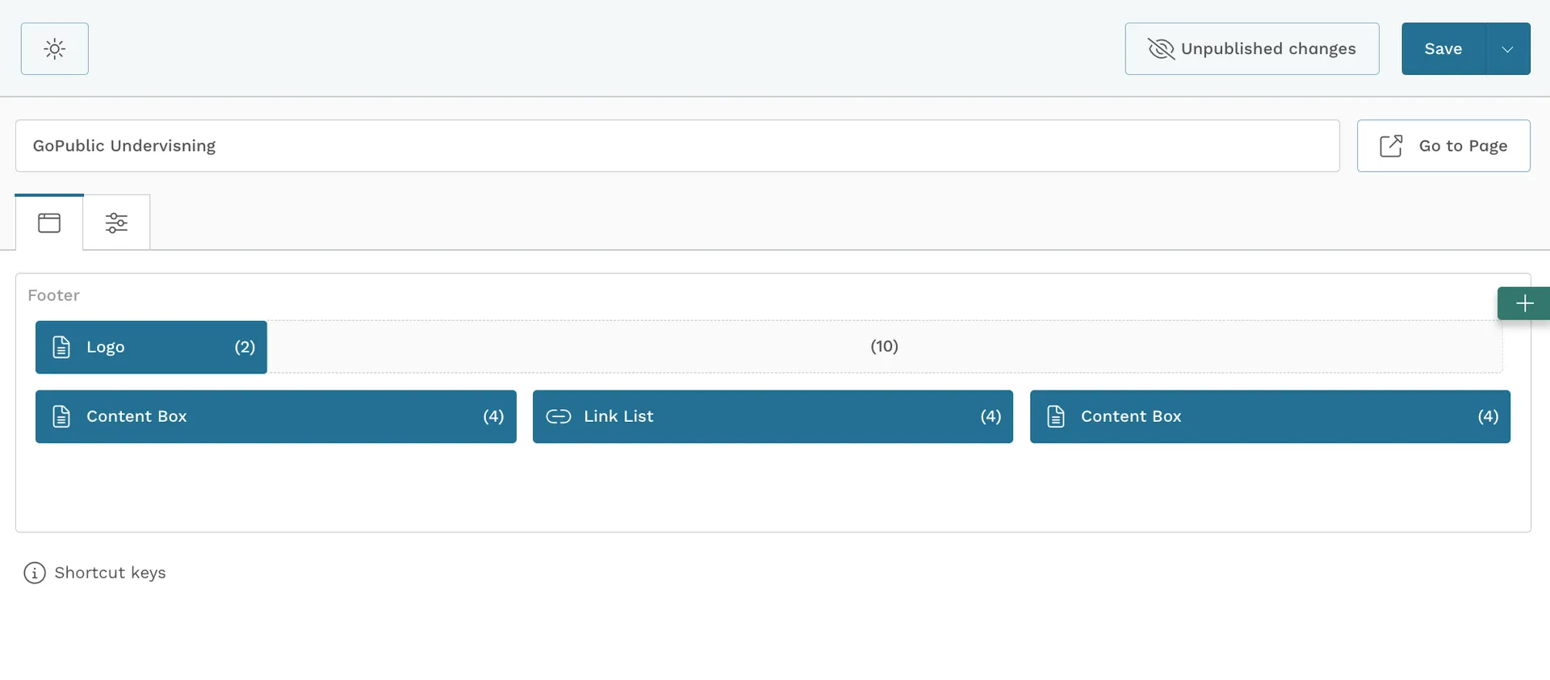The height and width of the screenshot is (680, 1550).
Task: Open the settings sliders tab
Action: [116, 223]
